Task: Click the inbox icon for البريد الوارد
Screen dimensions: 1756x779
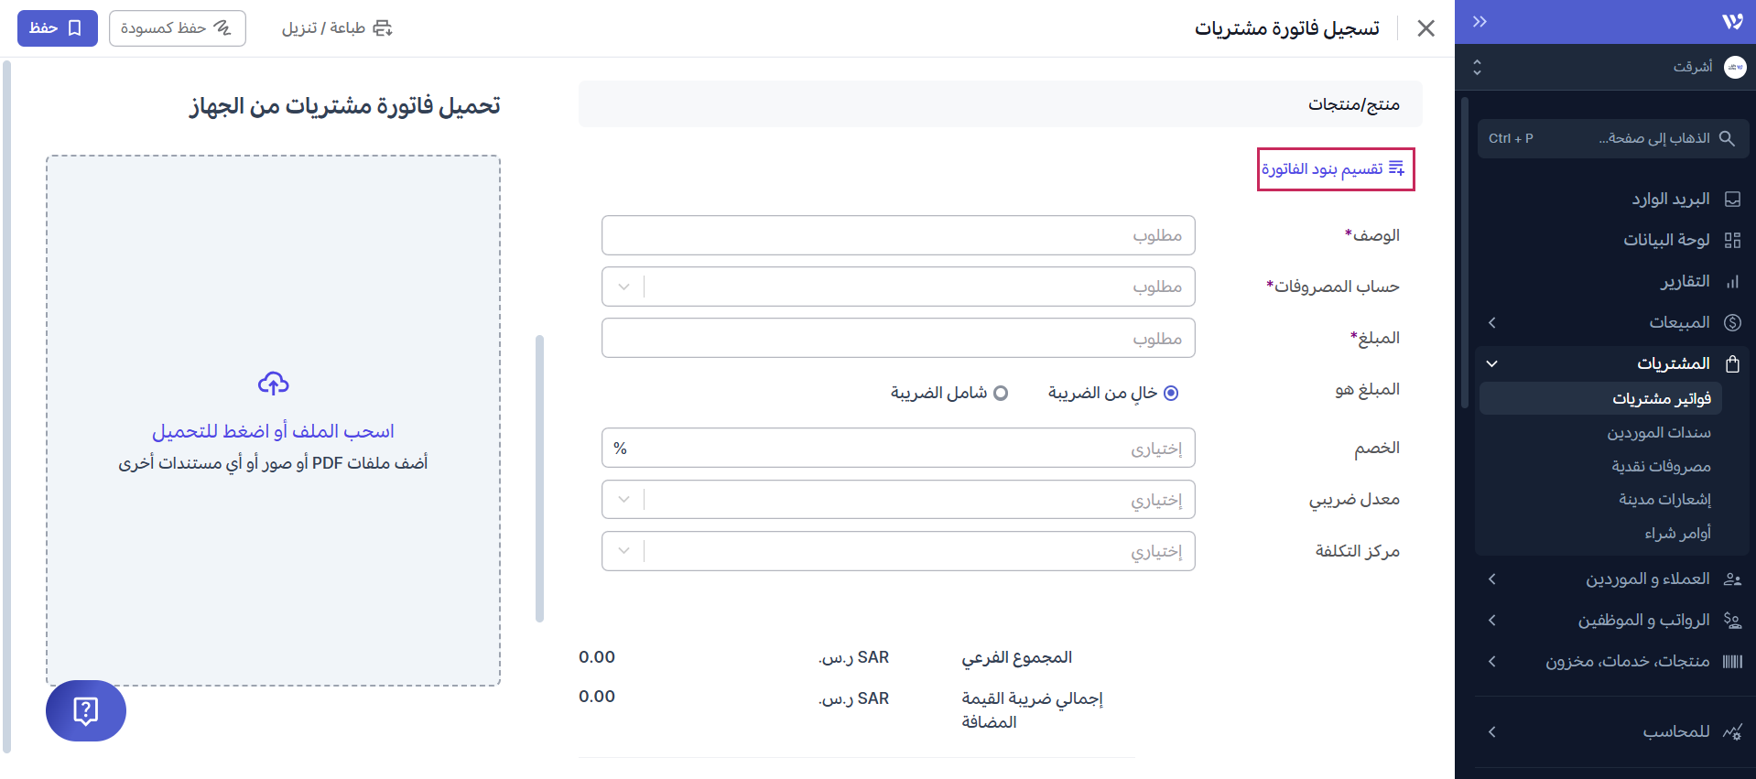Action: [x=1732, y=200]
